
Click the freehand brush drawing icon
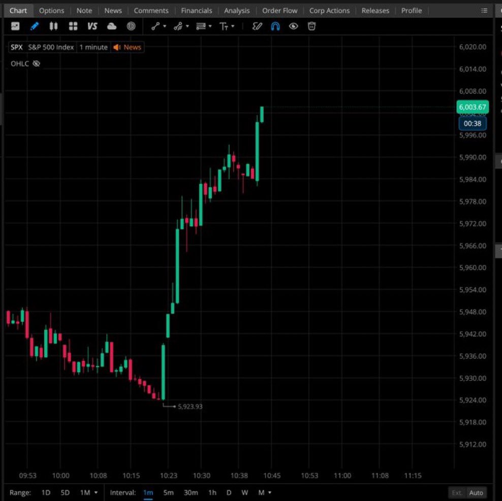coord(257,26)
